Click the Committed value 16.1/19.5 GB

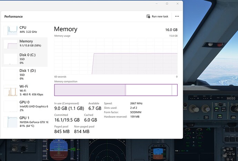67,120
